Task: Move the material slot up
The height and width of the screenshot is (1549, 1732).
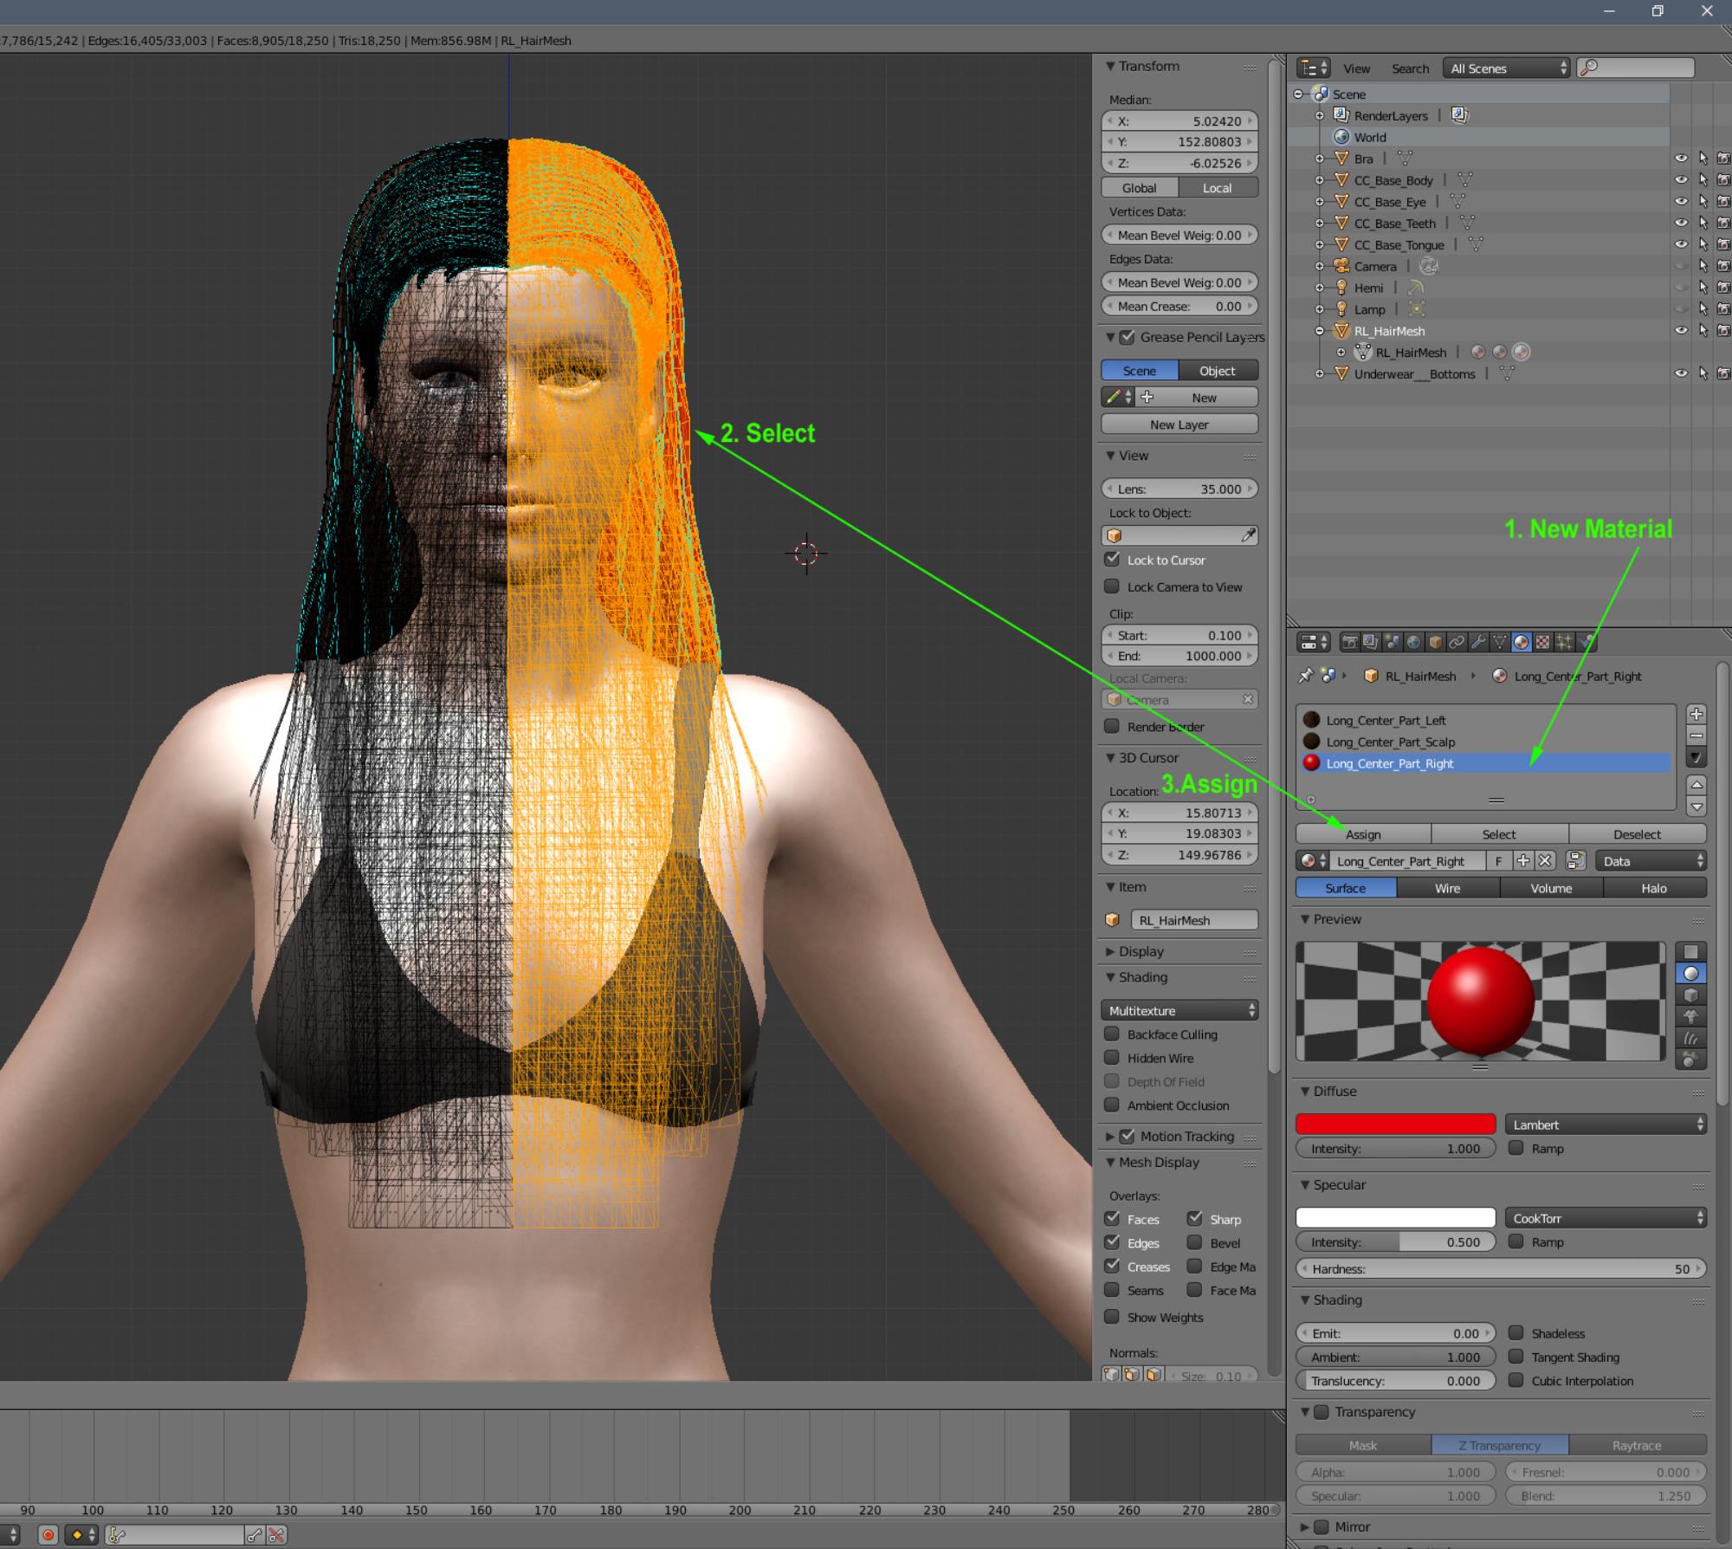Action: [1696, 785]
